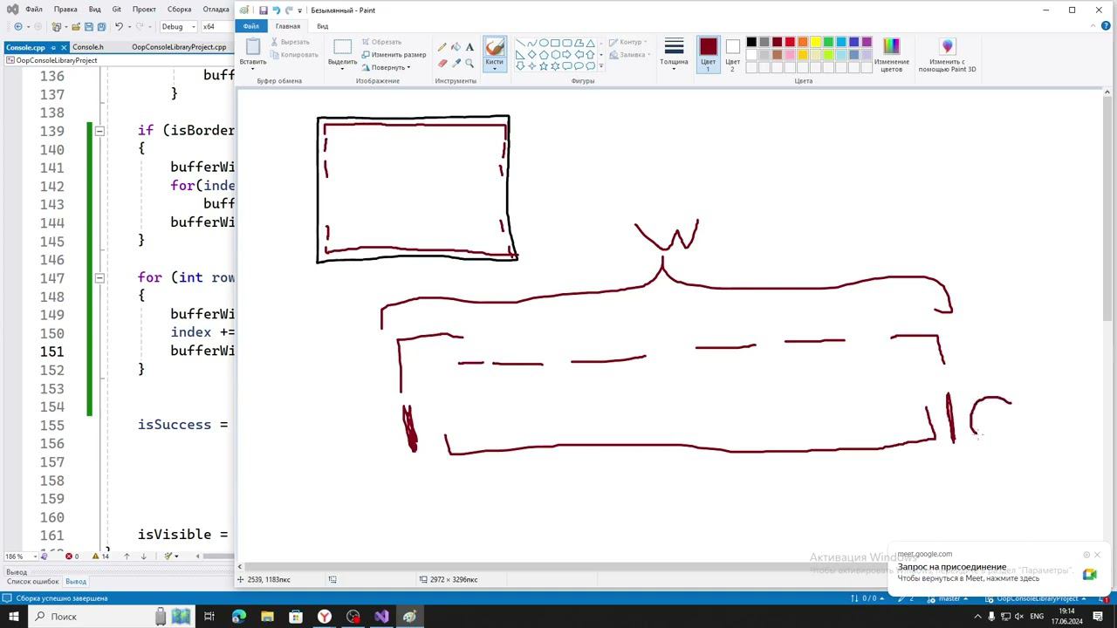Click the Undo icon in Visual Studio toolbar
This screenshot has height=628, width=1117.
click(120, 27)
